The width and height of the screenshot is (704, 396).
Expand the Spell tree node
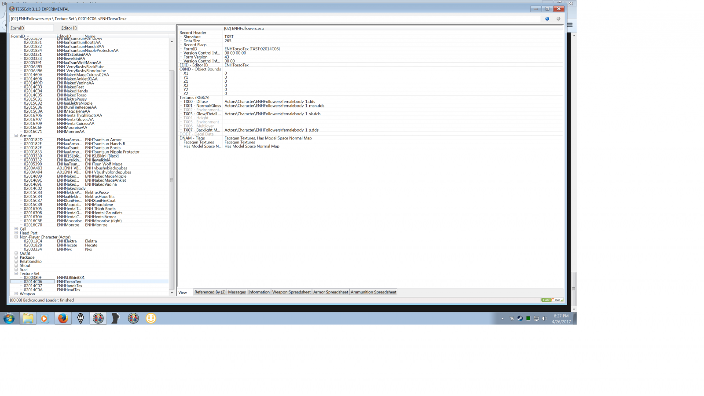pos(16,269)
